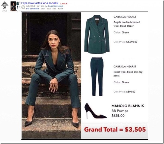The image size is (164, 144).
Task: Open dragonslayergold's user profile
Action: click(55, 6)
